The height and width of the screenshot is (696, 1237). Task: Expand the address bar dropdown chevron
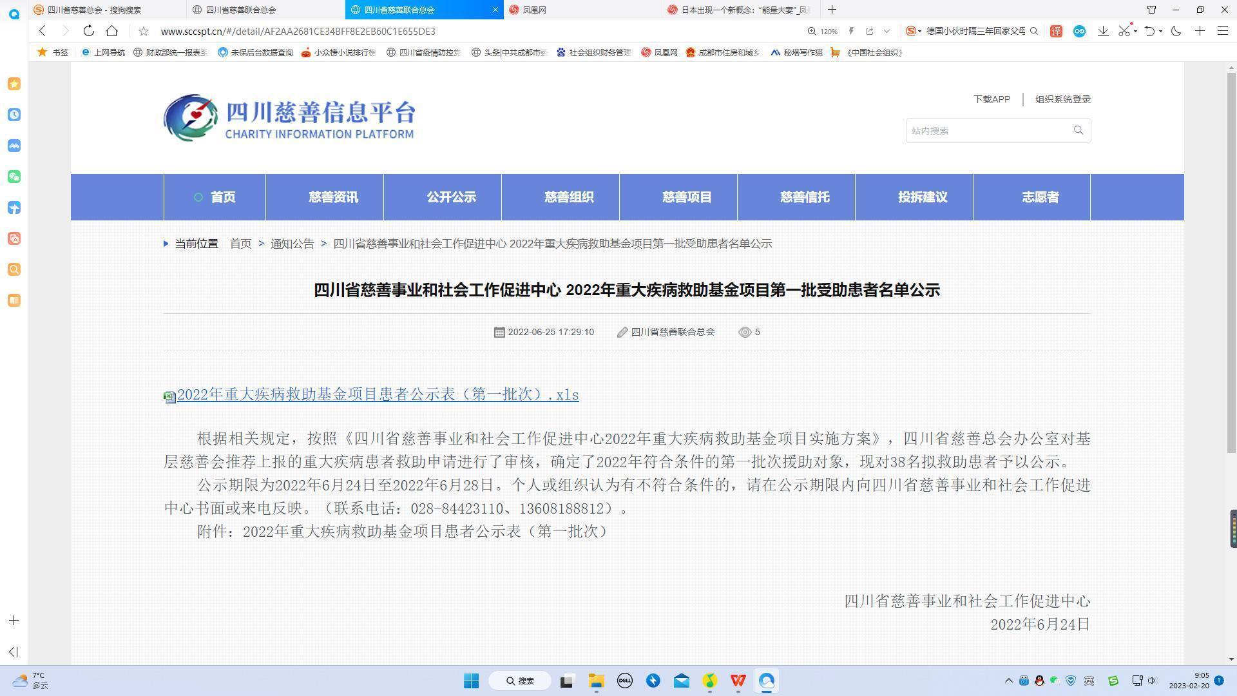point(887,31)
